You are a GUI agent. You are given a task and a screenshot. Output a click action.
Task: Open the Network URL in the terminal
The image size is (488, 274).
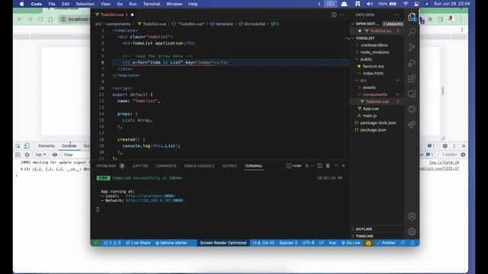pos(155,201)
